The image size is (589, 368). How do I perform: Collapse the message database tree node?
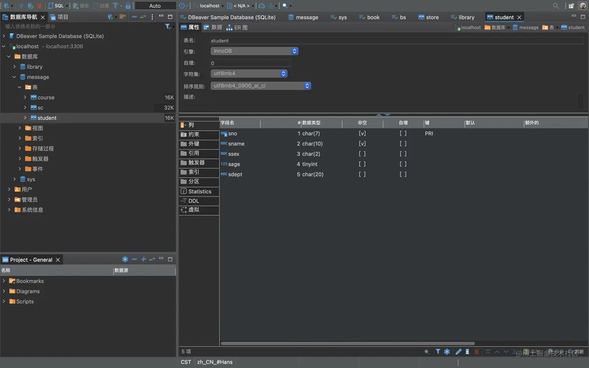[14, 77]
